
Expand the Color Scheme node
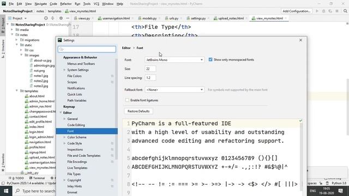click(x=64, y=137)
